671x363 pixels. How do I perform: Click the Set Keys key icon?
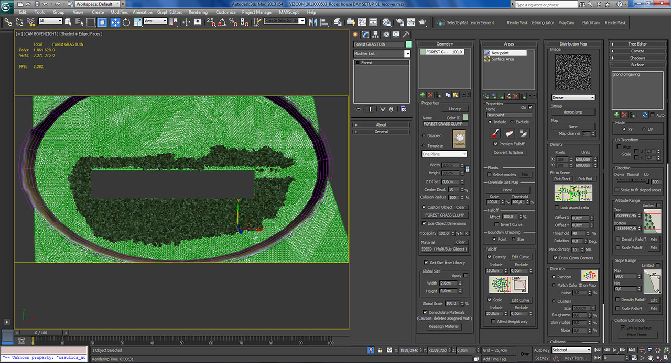[526, 354]
